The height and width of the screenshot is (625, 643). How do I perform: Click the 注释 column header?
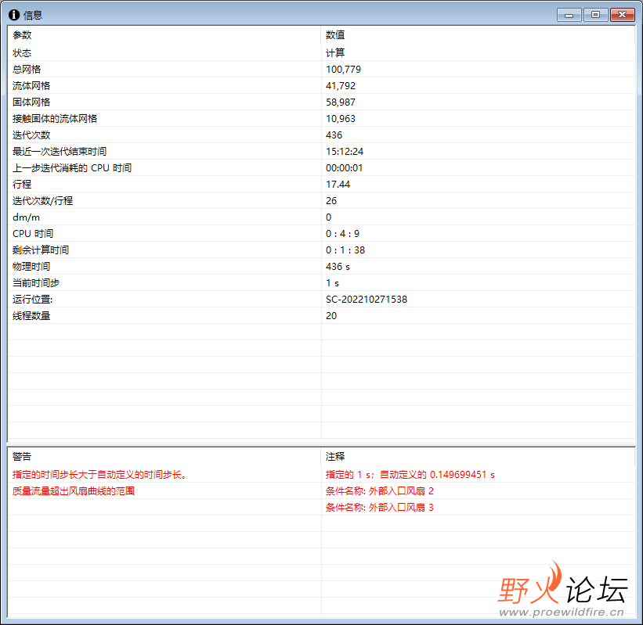[x=479, y=457]
